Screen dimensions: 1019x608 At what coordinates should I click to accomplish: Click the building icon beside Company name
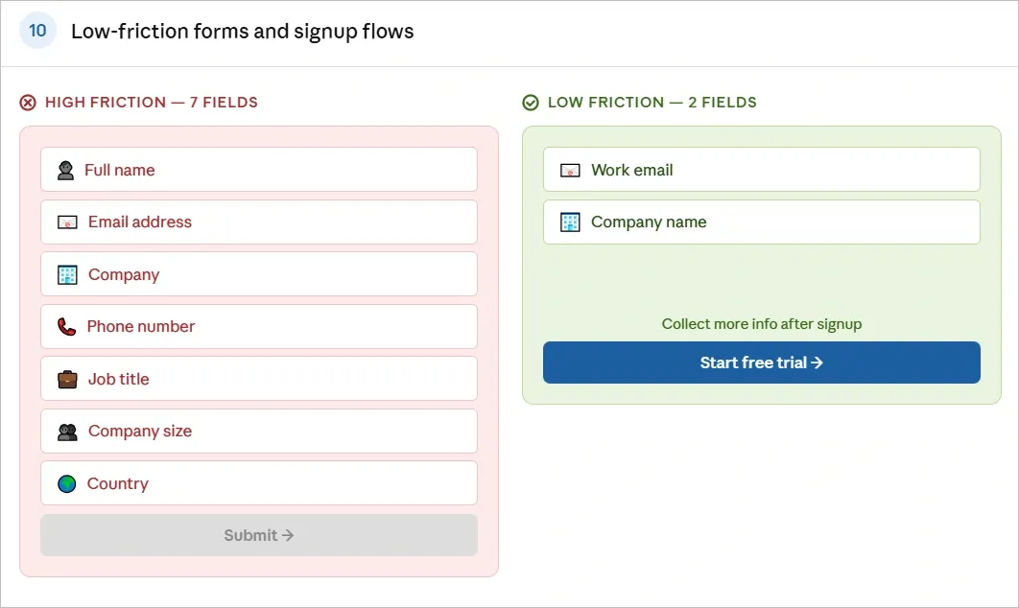coord(570,222)
